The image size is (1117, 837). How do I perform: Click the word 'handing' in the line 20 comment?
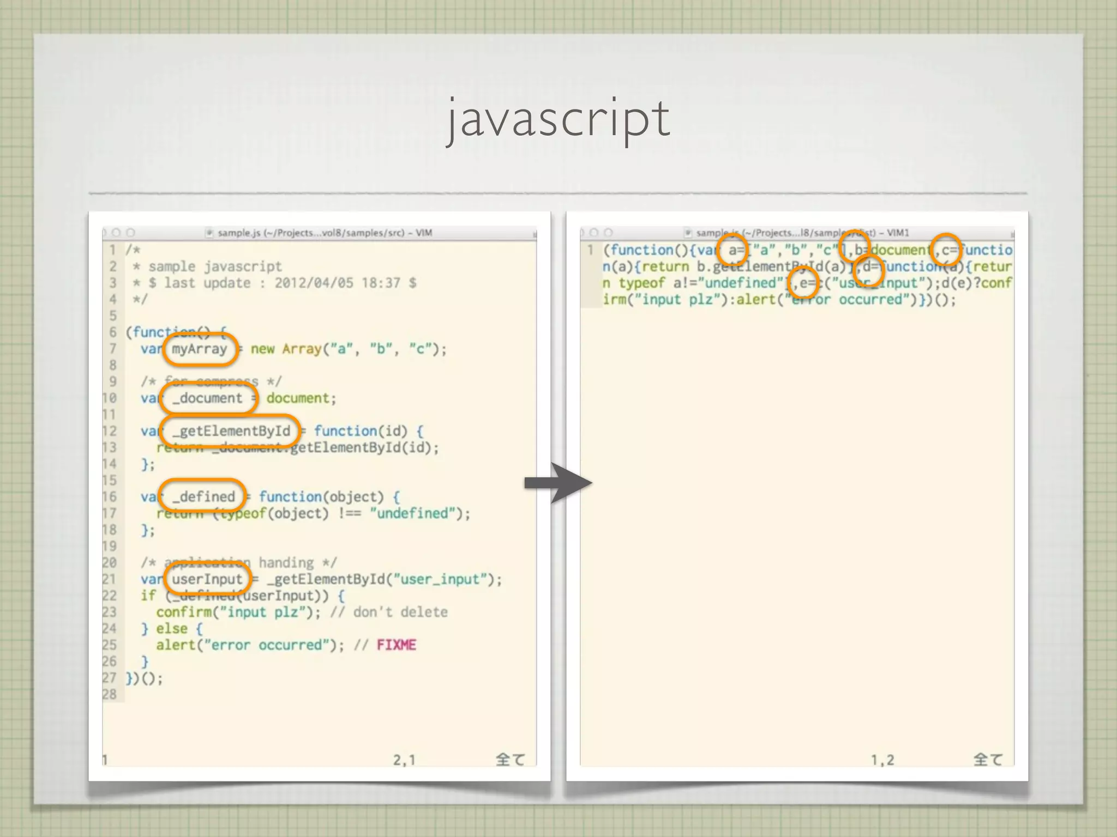point(286,562)
